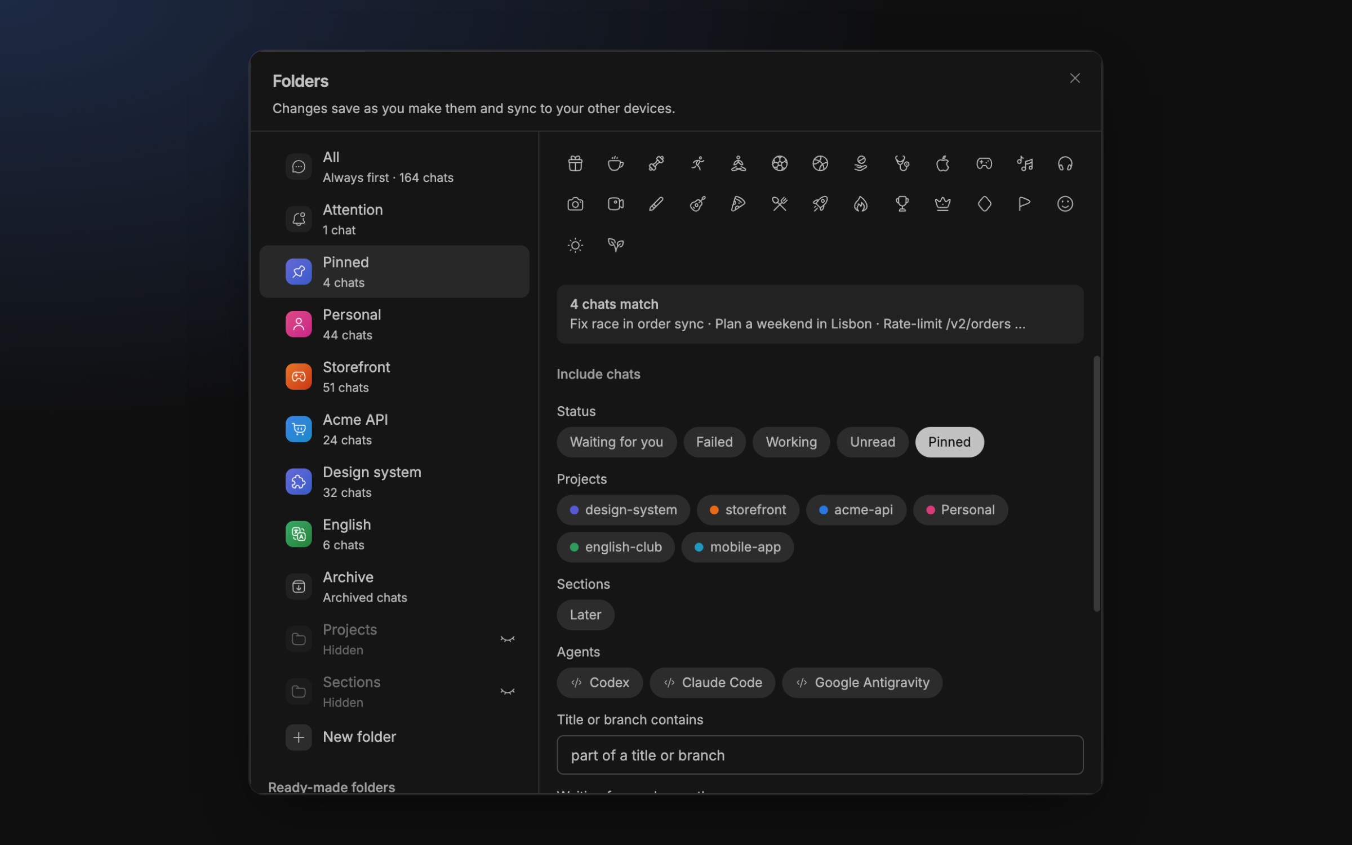
Task: Select the Later section chip
Action: [x=585, y=615]
